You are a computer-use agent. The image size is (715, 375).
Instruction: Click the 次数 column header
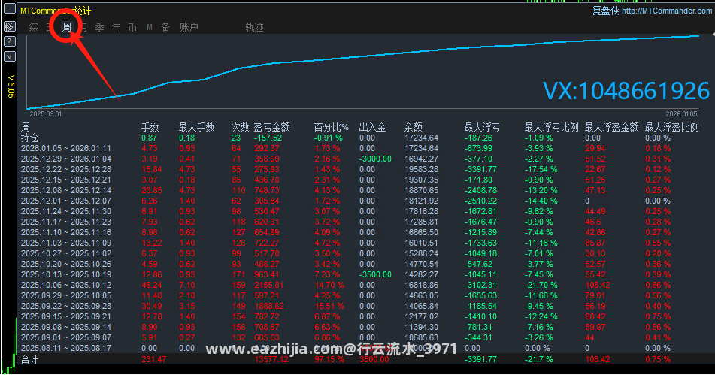coord(240,127)
